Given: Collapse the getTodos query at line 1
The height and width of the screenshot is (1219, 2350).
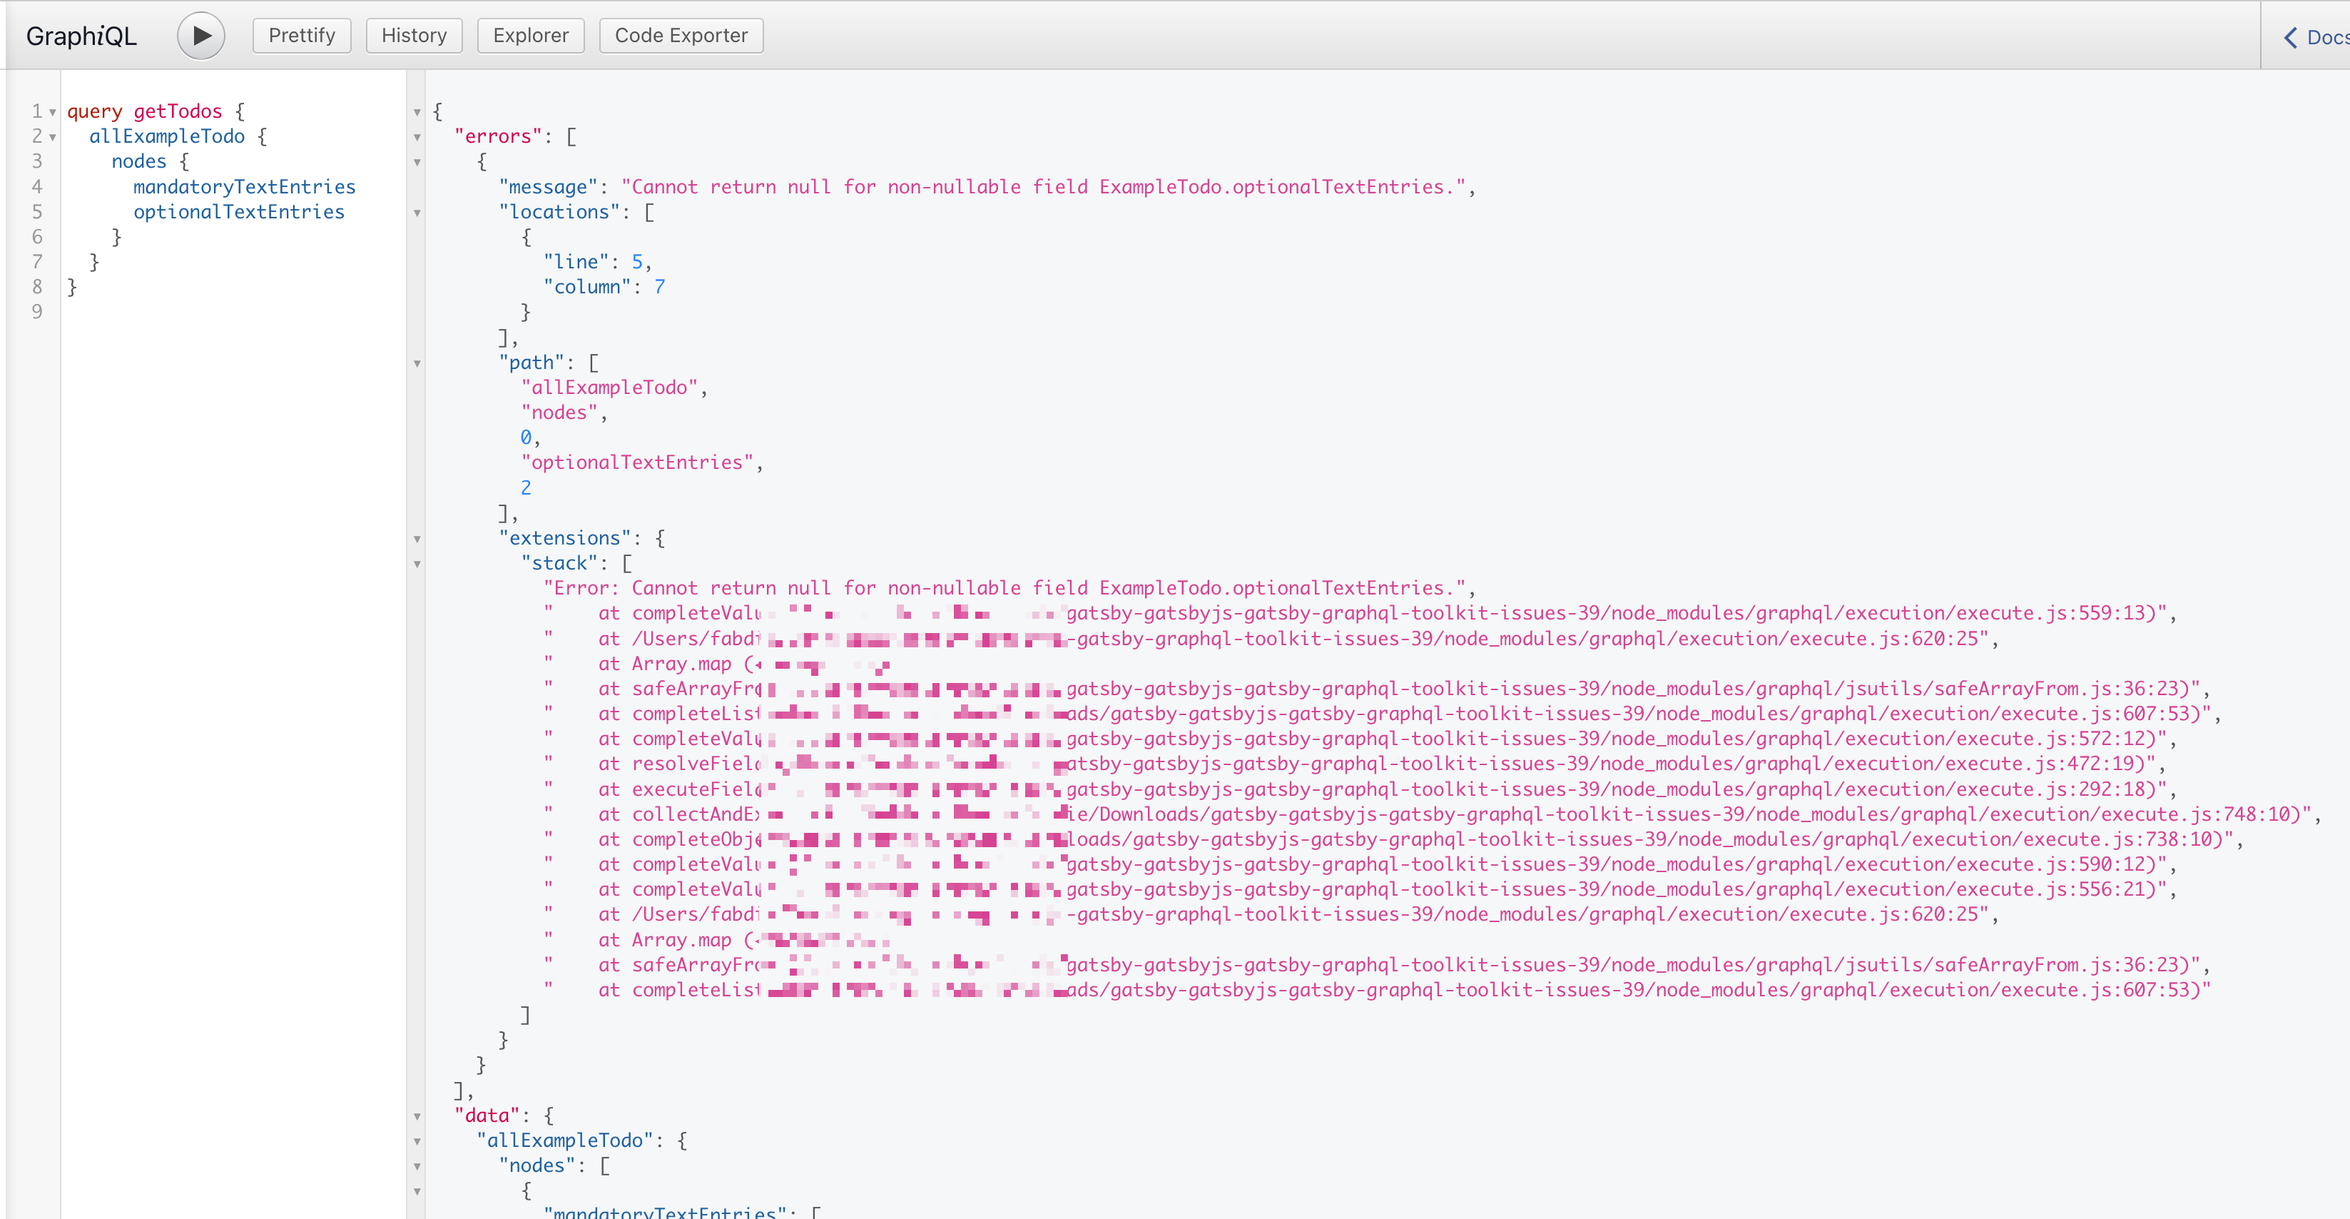Looking at the screenshot, I should (52, 111).
